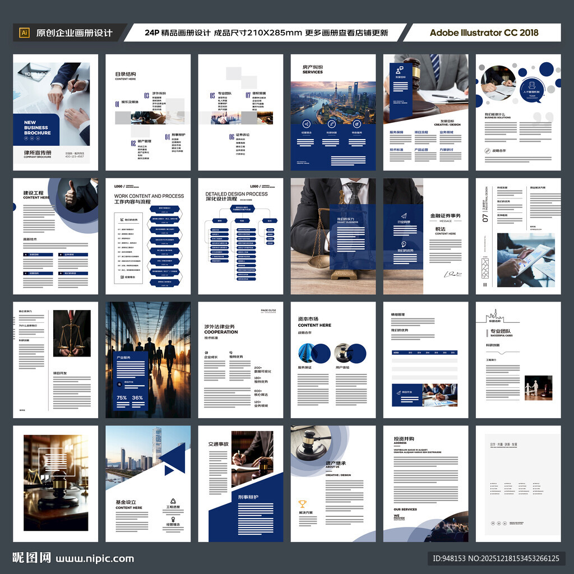The width and height of the screenshot is (574, 574).
Task: Click the OUR SERVICES heading on 投资并购 page
Action: coord(405,509)
